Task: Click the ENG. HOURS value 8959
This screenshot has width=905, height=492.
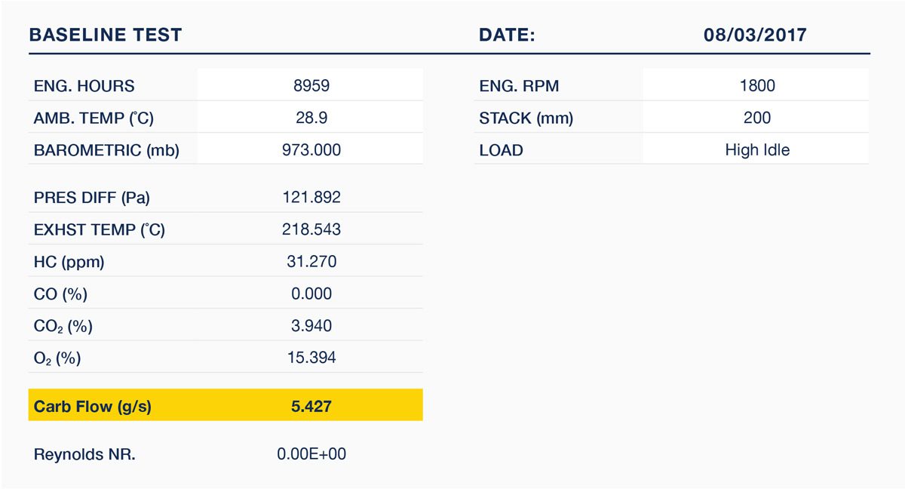Action: (311, 86)
